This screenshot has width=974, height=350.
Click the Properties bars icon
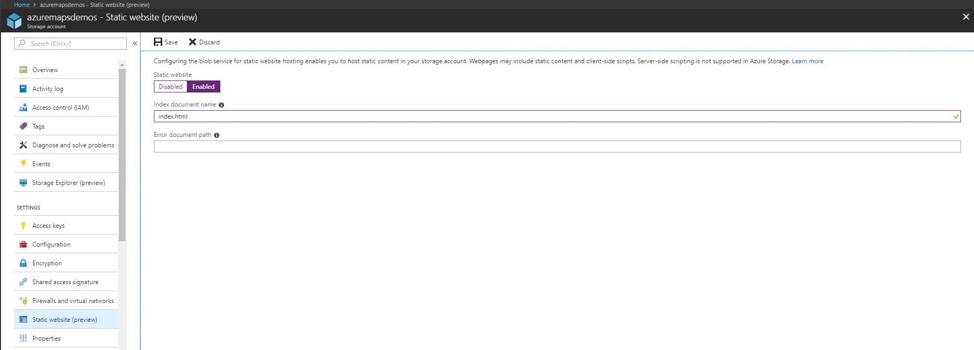pos(23,339)
